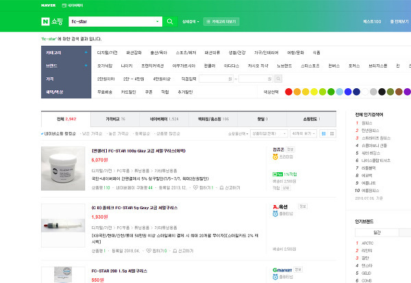Click the minimum price input field
411x283 pixels.
(216, 79)
